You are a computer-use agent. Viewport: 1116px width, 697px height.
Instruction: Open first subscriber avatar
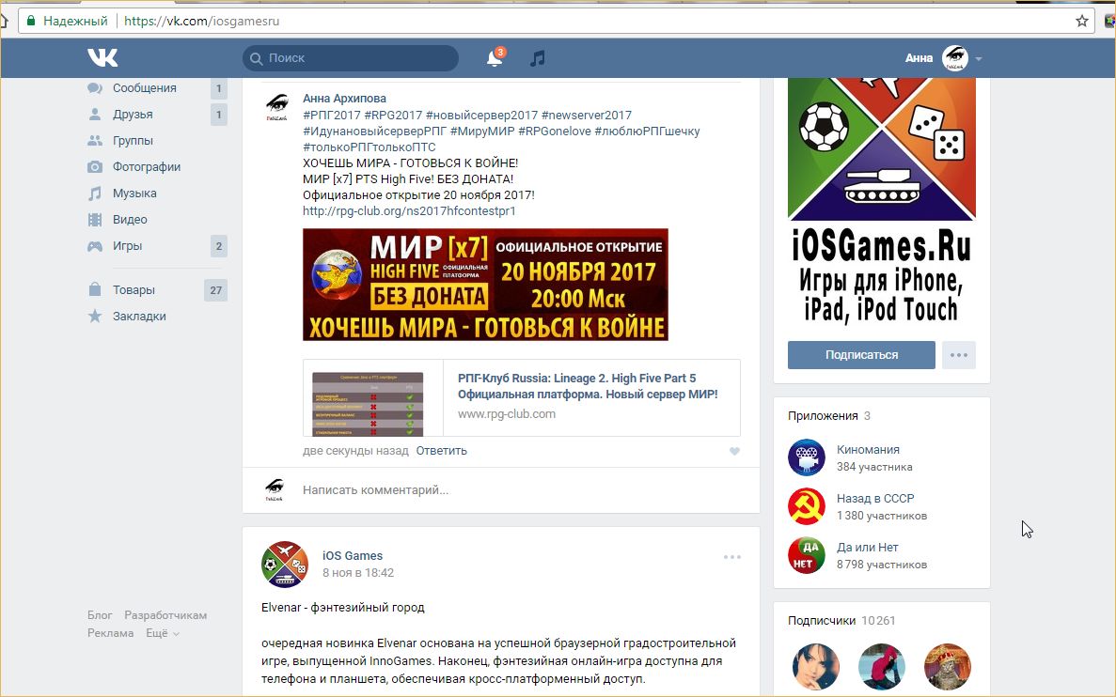click(x=816, y=667)
